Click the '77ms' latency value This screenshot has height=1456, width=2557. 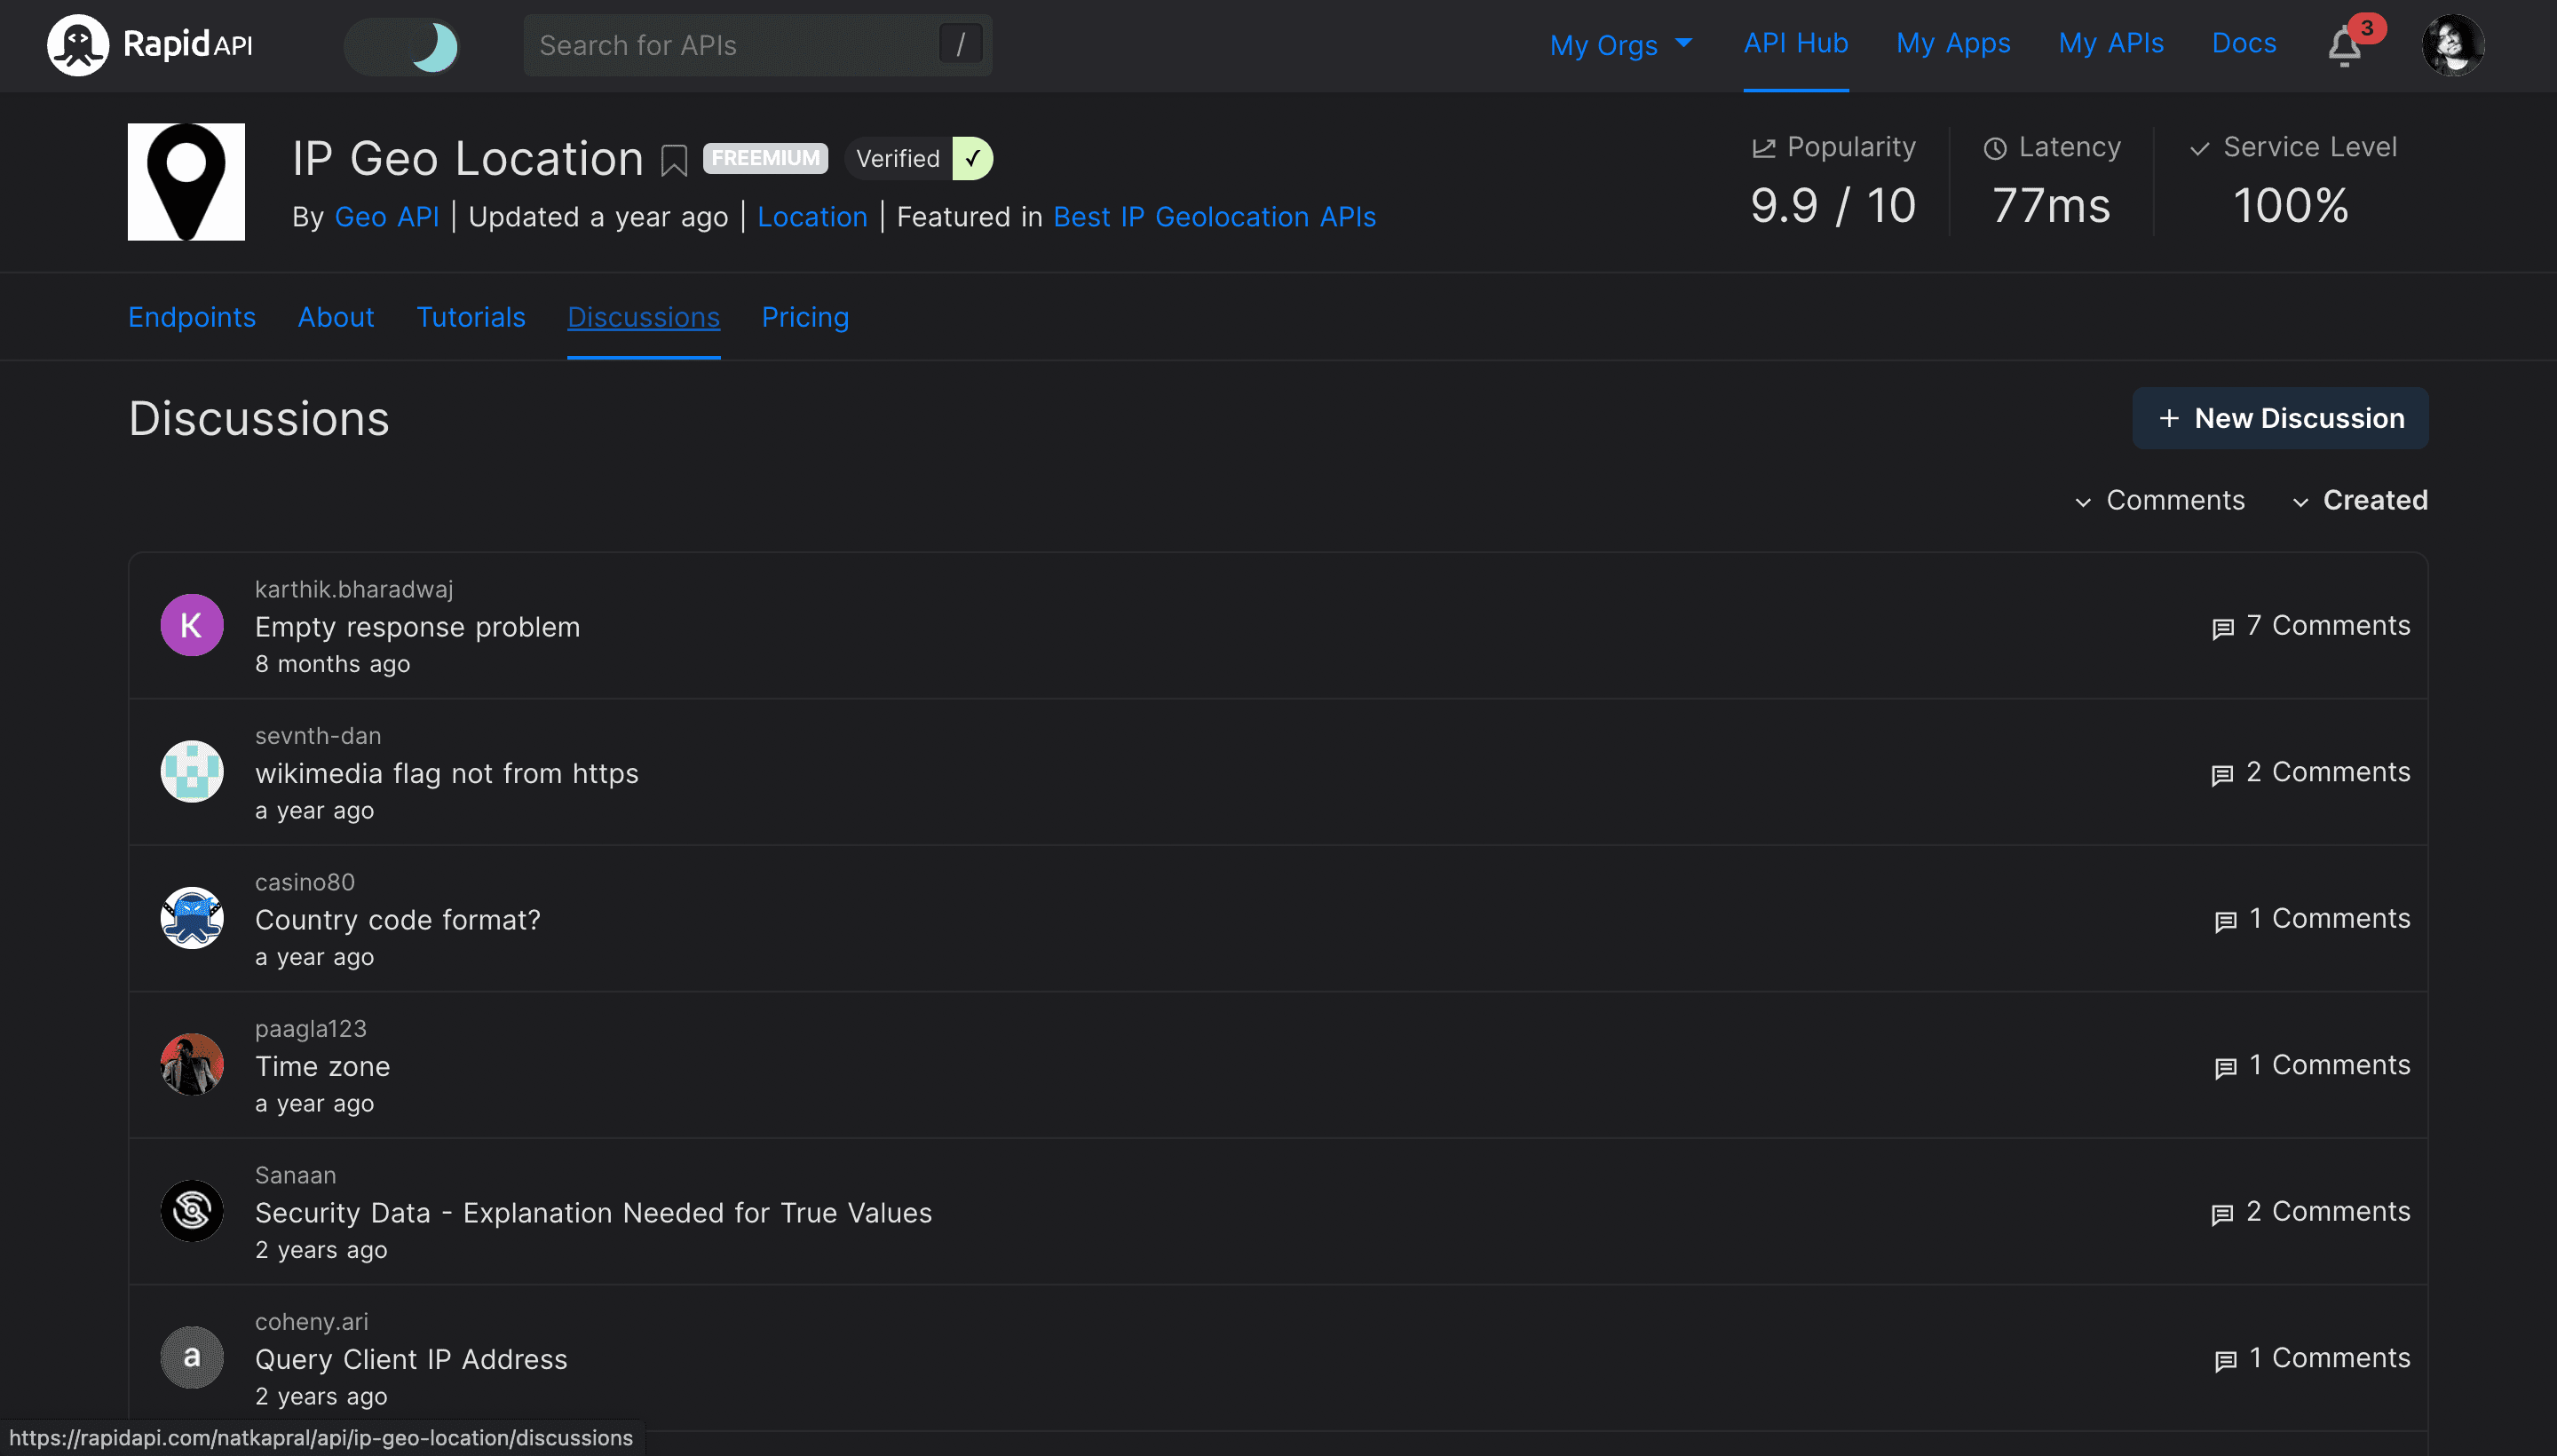click(x=2051, y=206)
